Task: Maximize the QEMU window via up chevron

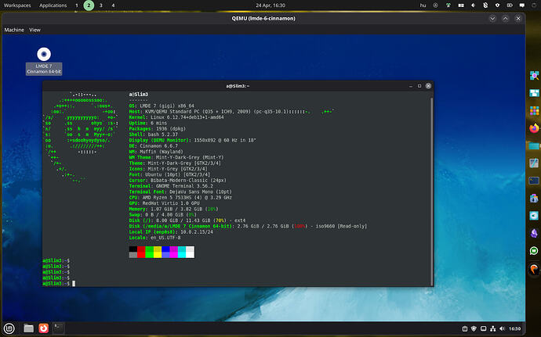Action: 505,19
